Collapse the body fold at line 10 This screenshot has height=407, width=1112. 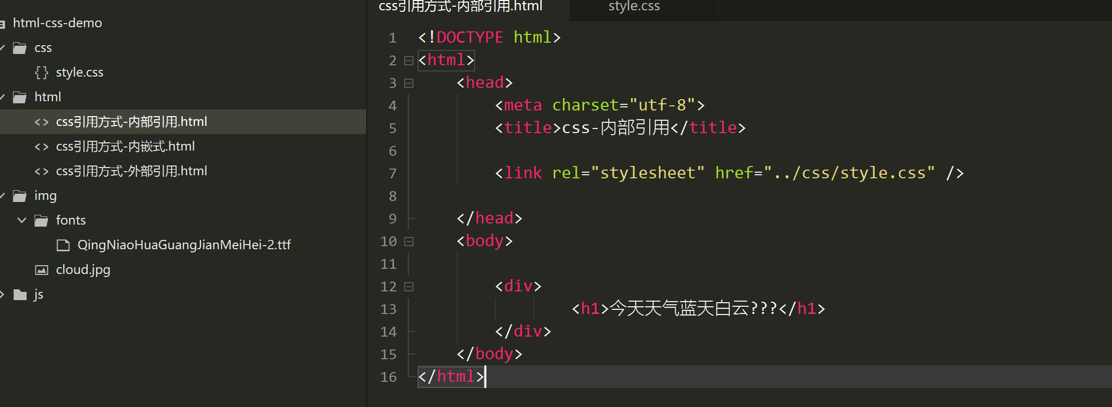coord(409,242)
